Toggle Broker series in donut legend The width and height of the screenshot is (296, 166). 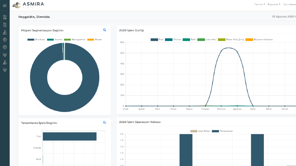[x=95, y=39]
